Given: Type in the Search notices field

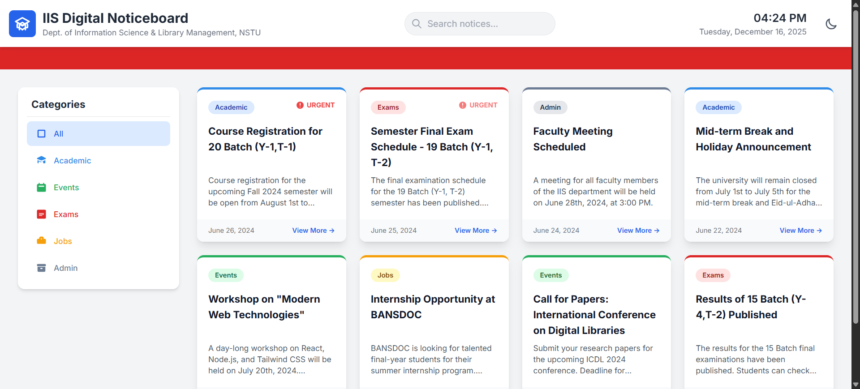Looking at the screenshot, I should point(486,24).
